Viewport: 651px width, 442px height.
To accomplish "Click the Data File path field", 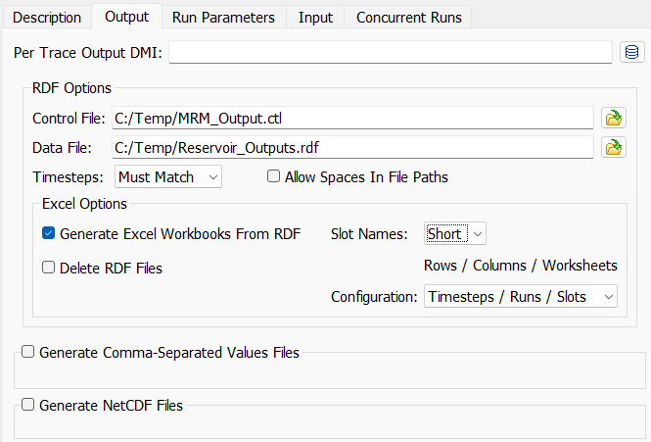I will click(x=352, y=148).
